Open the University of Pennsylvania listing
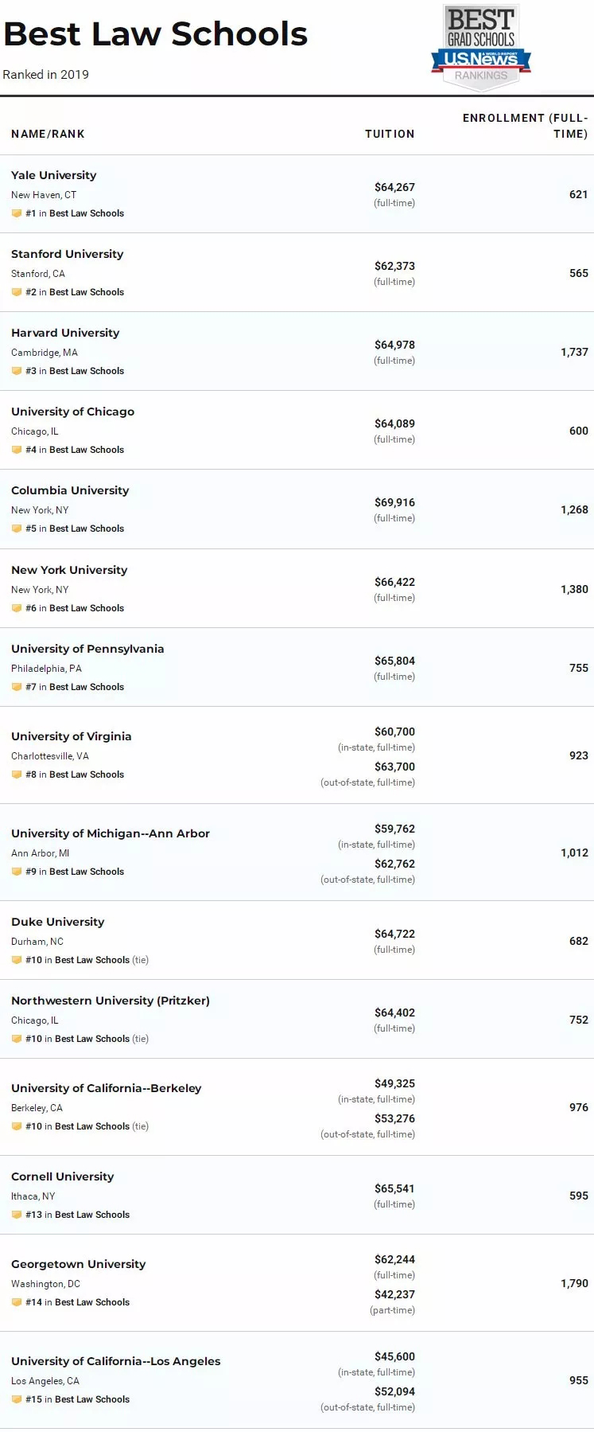The image size is (594, 1432). tap(87, 649)
